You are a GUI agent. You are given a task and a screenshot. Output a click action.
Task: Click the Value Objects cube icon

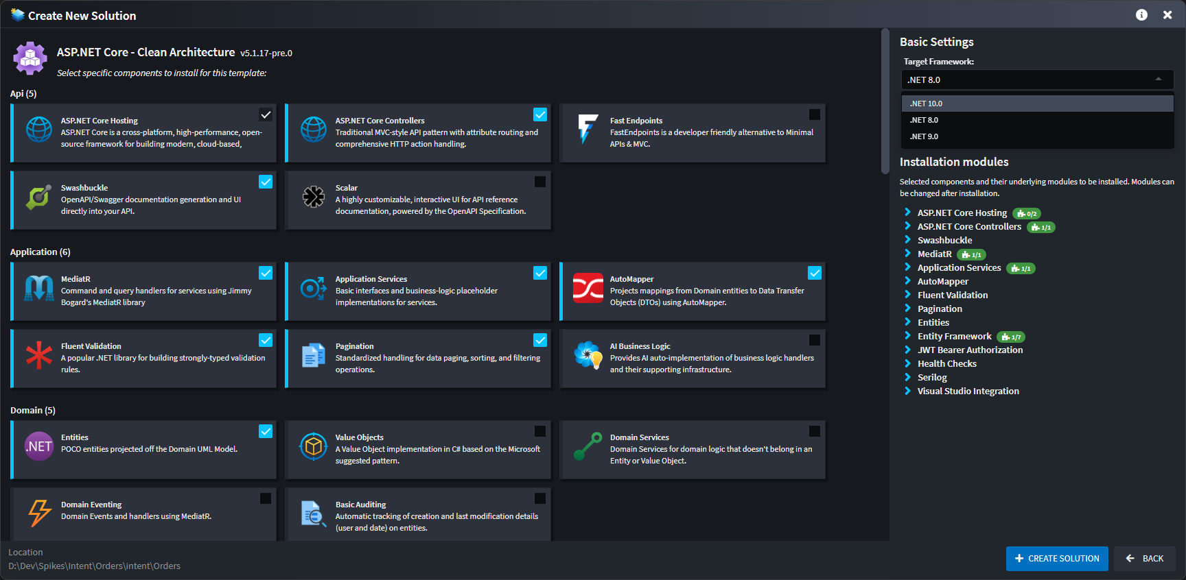point(314,447)
